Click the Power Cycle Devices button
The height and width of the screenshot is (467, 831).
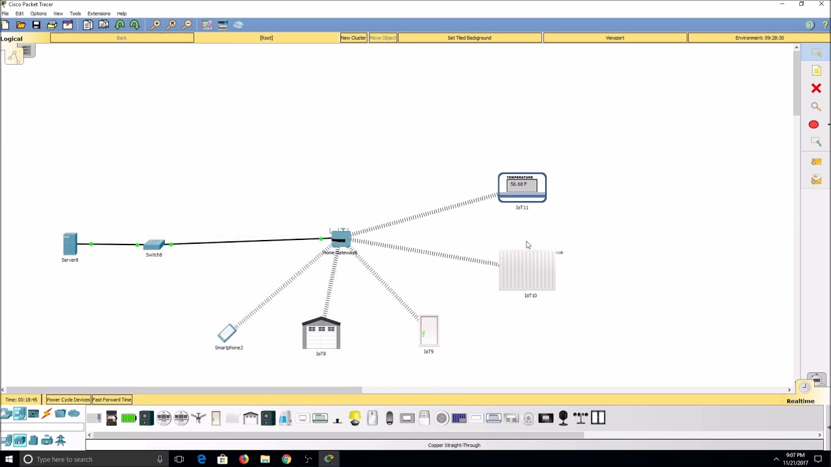pos(68,400)
